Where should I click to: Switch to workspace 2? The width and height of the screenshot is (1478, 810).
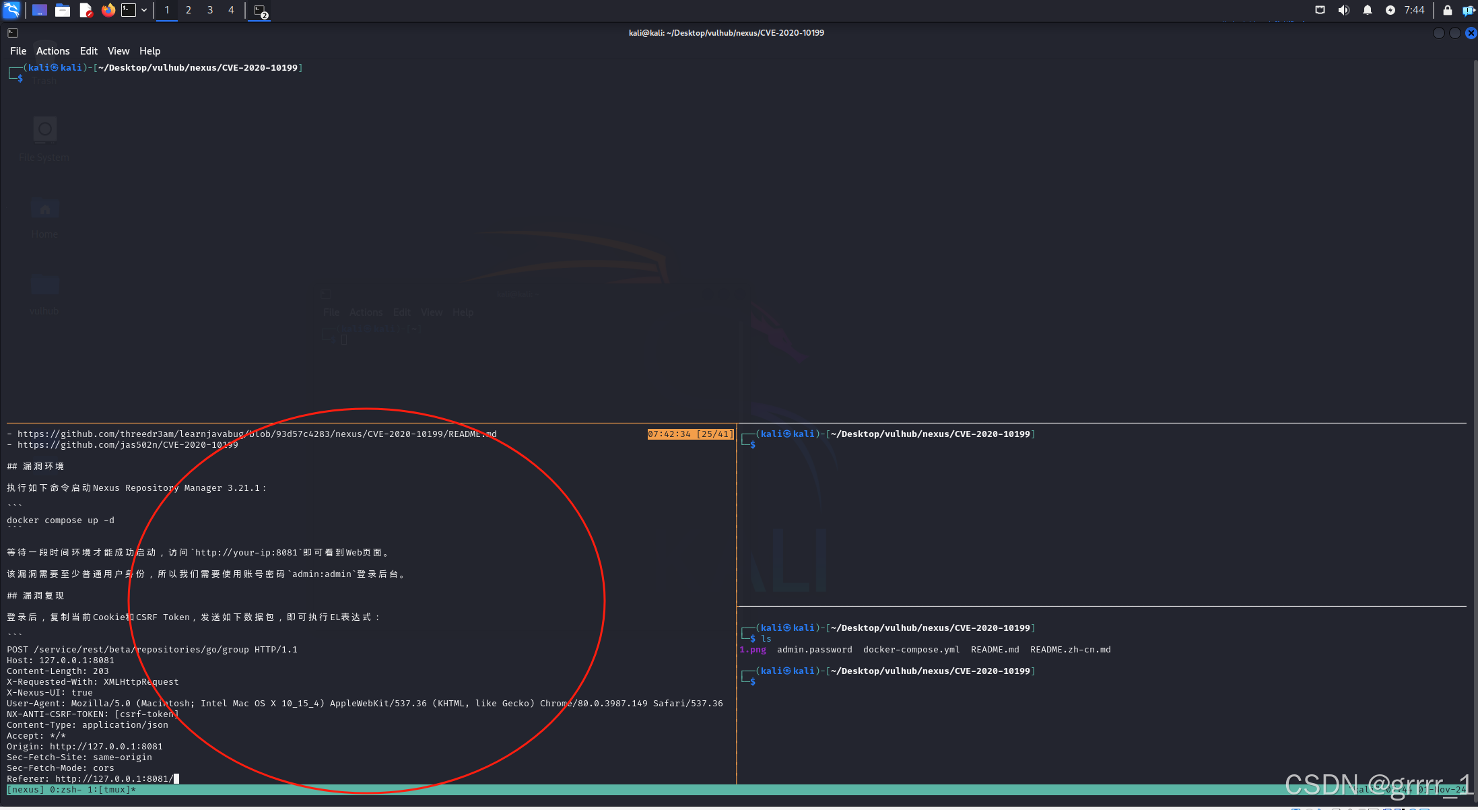(189, 10)
